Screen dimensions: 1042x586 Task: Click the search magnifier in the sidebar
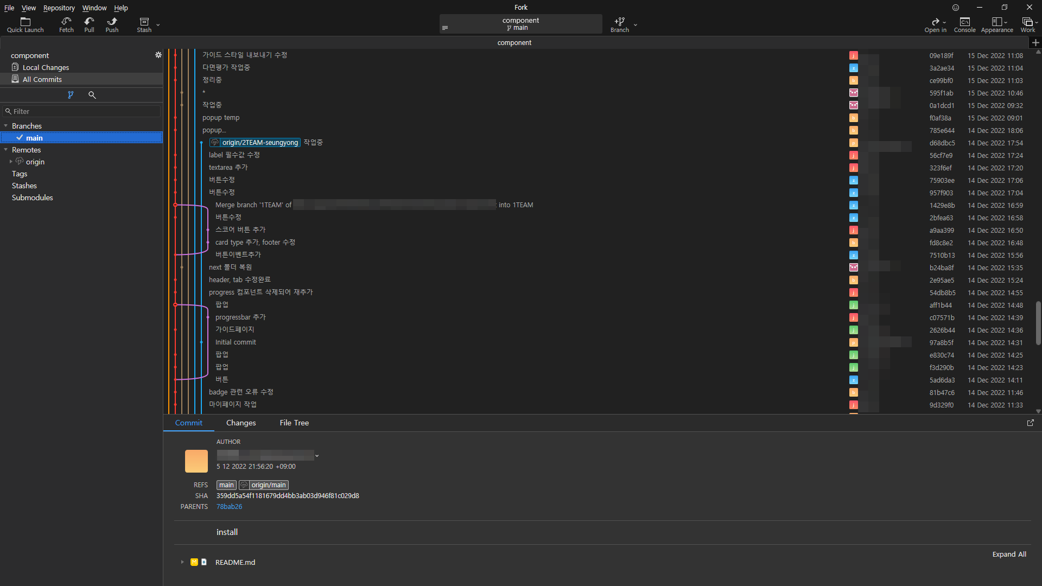[x=92, y=95]
